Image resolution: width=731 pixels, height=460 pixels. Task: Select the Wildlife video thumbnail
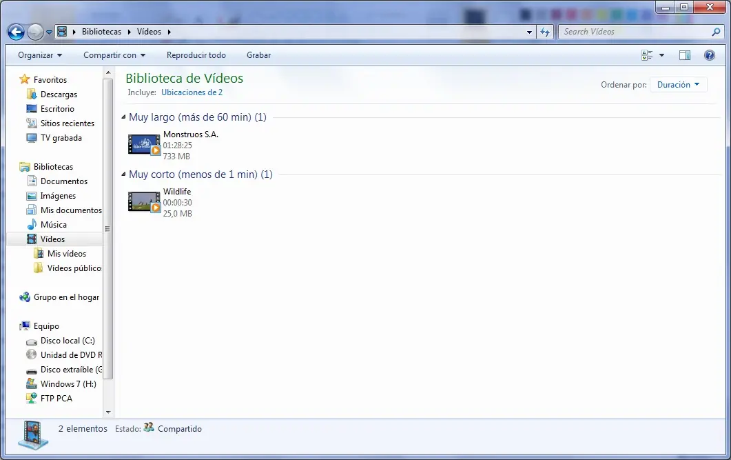tap(144, 202)
